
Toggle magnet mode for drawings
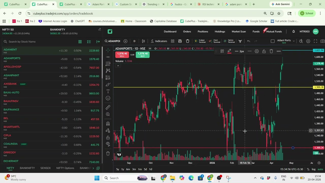pos(108,124)
